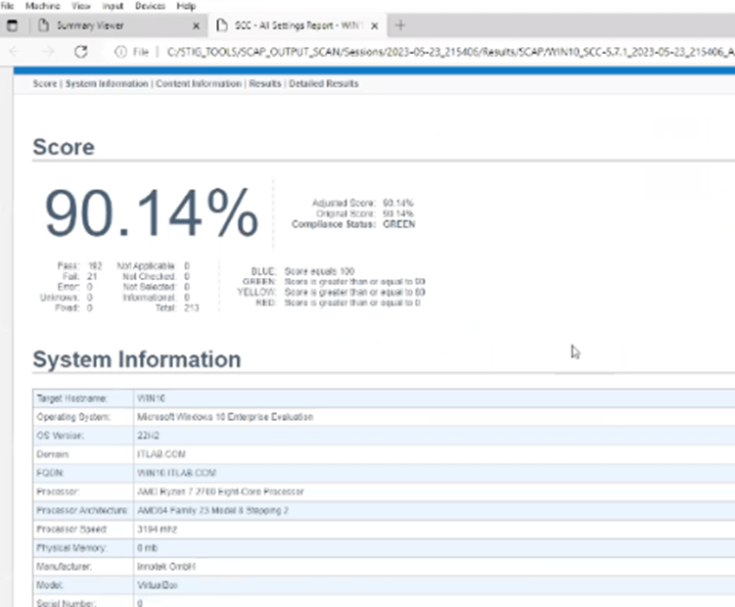Reload the page with the Refresh icon
The width and height of the screenshot is (735, 607).
(x=81, y=51)
